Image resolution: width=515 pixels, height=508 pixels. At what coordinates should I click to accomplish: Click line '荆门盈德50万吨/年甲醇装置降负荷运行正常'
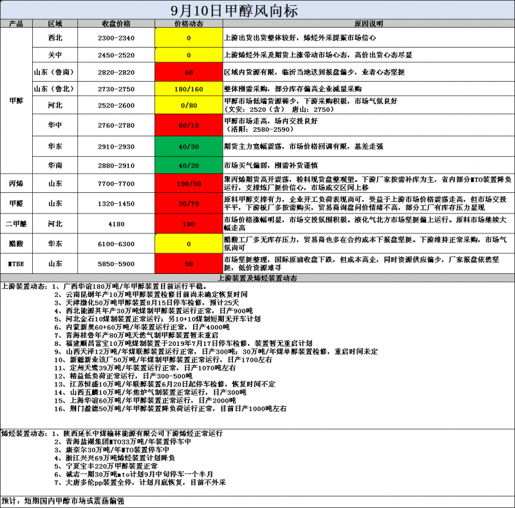coord(141,408)
